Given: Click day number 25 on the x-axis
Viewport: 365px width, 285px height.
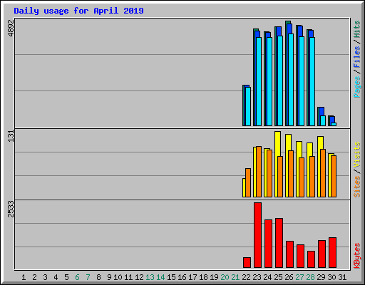Looking at the screenshot, I should tap(278, 277).
